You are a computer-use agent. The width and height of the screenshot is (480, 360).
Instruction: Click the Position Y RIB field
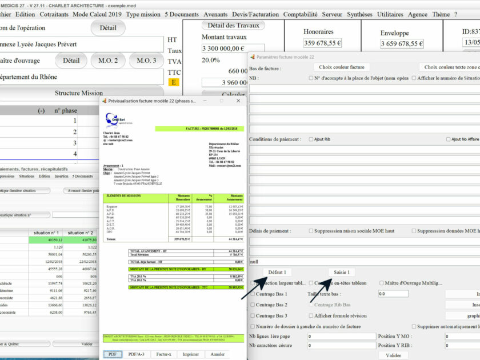462,346
